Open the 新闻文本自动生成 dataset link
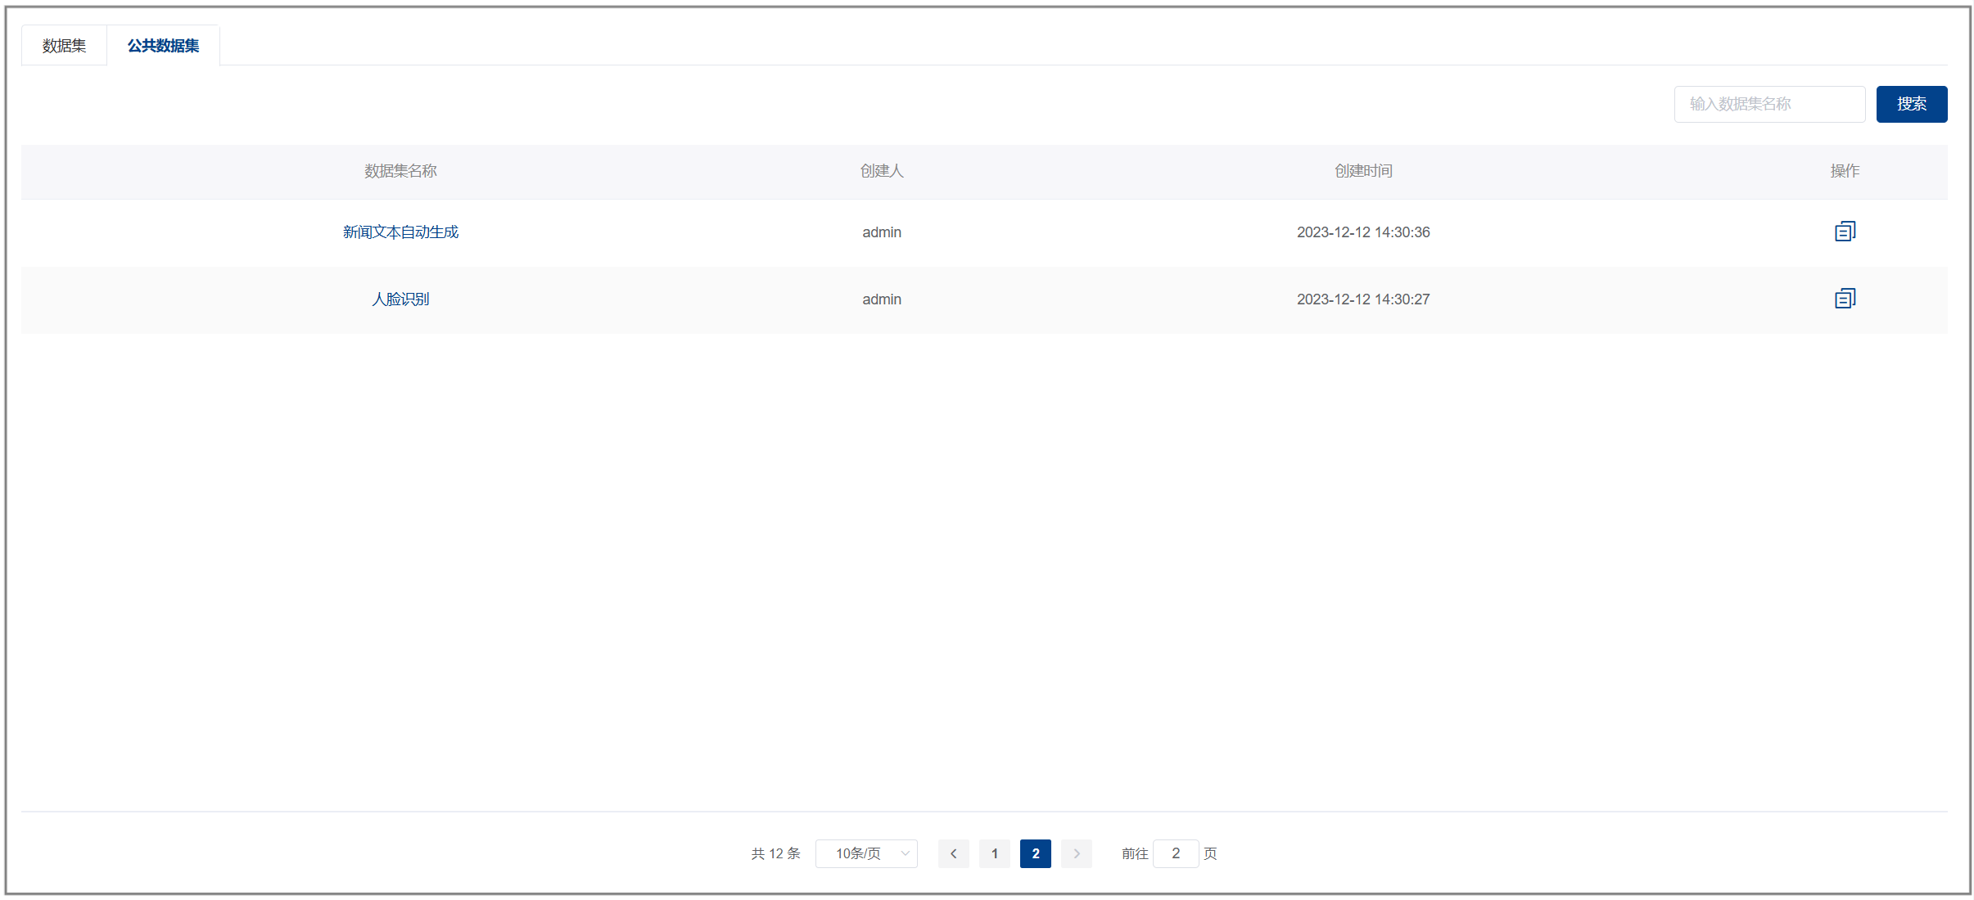Screen dimensions: 1974x900 point(400,232)
